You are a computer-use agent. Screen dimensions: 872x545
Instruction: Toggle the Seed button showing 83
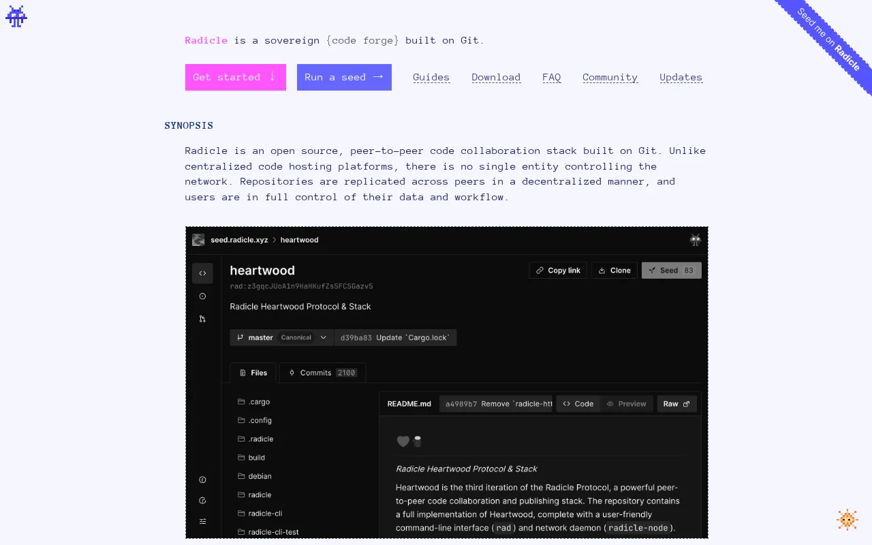(x=671, y=270)
